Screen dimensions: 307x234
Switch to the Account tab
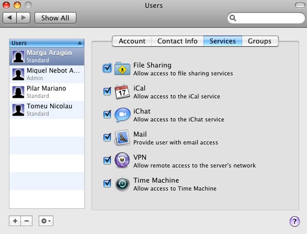(x=132, y=41)
